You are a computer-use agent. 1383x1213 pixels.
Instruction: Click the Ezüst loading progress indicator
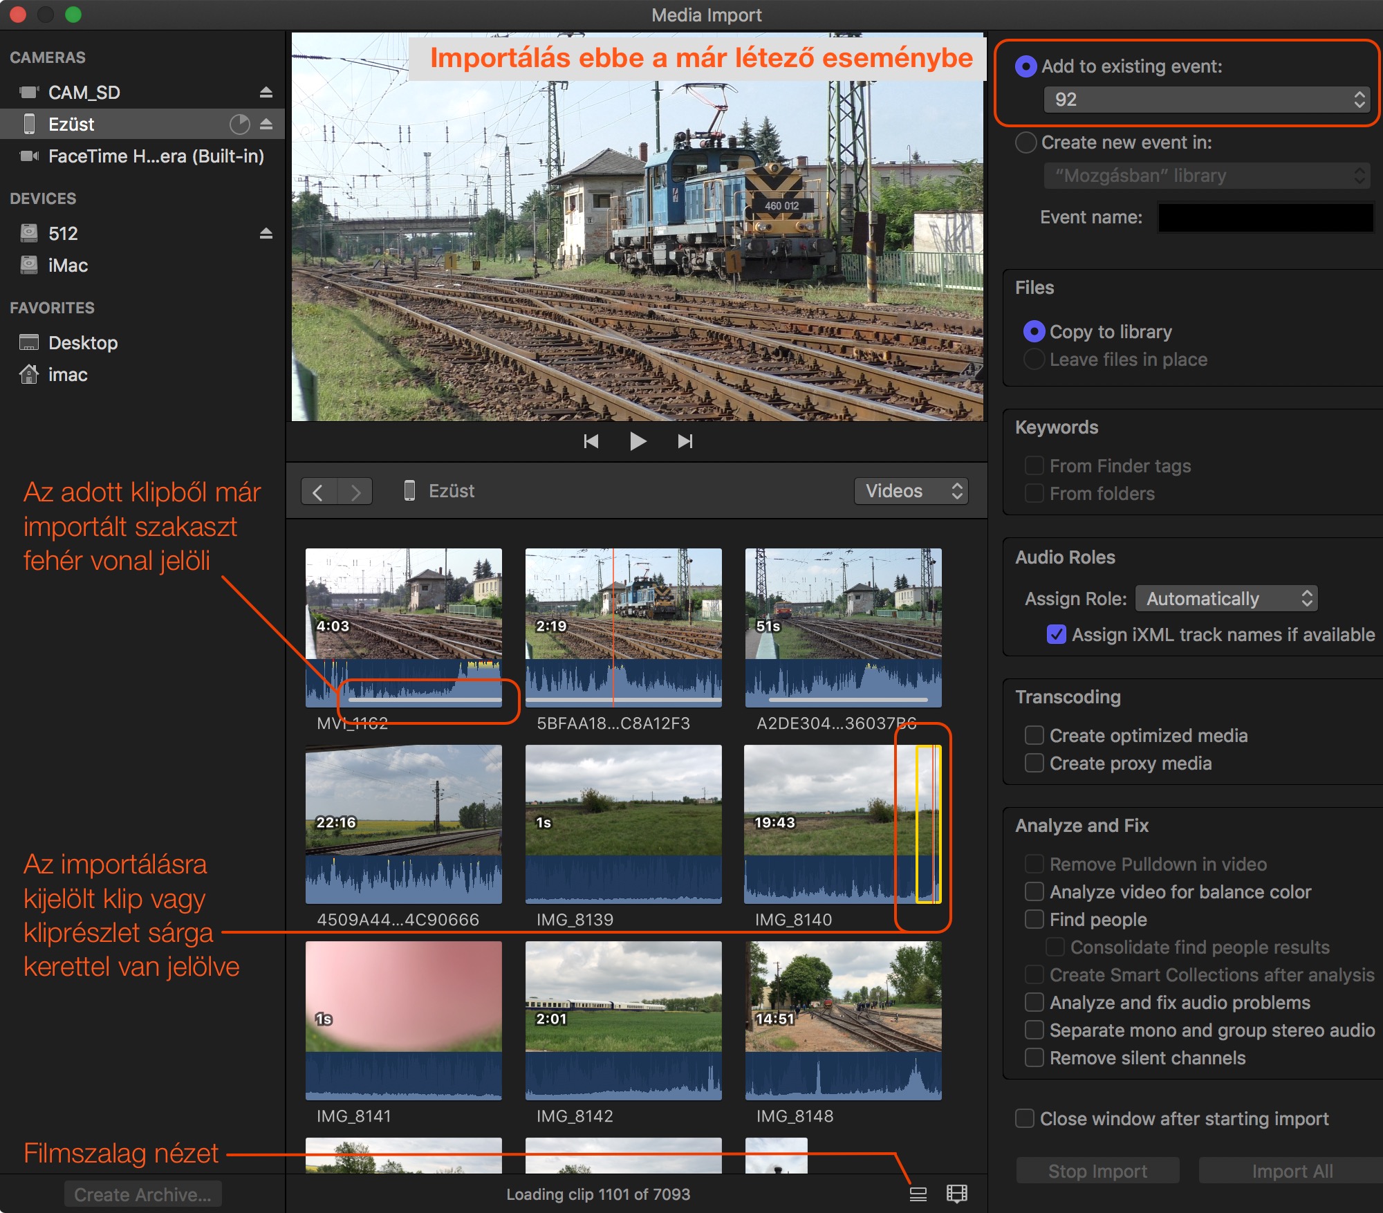(x=239, y=124)
